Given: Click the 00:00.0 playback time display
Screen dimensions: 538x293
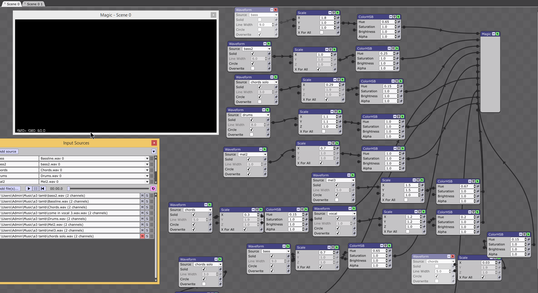Looking at the screenshot, I should point(56,189).
